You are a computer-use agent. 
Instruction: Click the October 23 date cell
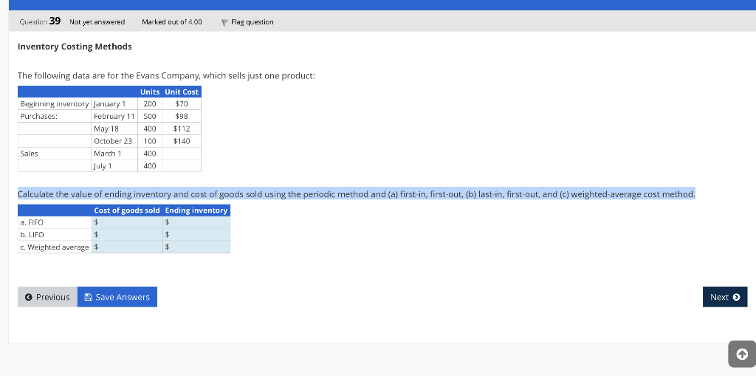pyautogui.click(x=114, y=141)
